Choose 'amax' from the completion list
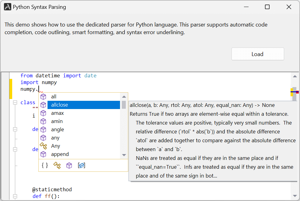Image resolution: width=300 pixels, height=201 pixels. tap(84, 113)
